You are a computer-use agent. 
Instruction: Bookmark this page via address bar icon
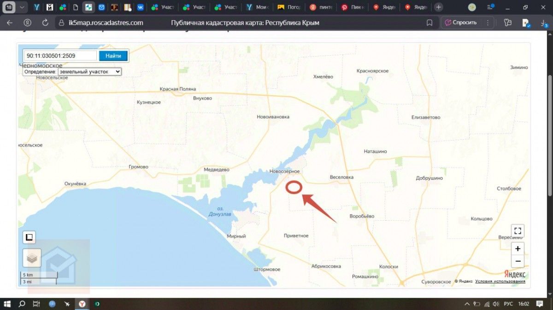tap(429, 23)
